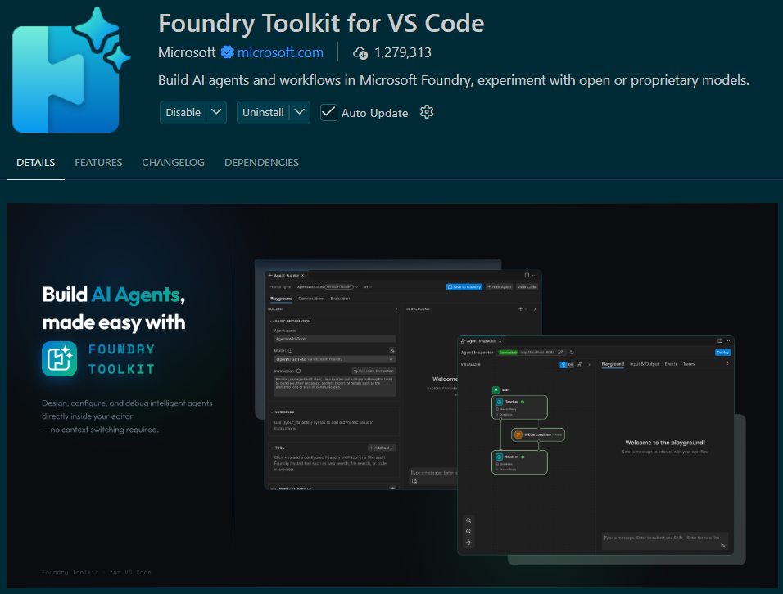This screenshot has height=594, width=783.
Task: Click the Microsoft publisher name
Action: (x=187, y=52)
